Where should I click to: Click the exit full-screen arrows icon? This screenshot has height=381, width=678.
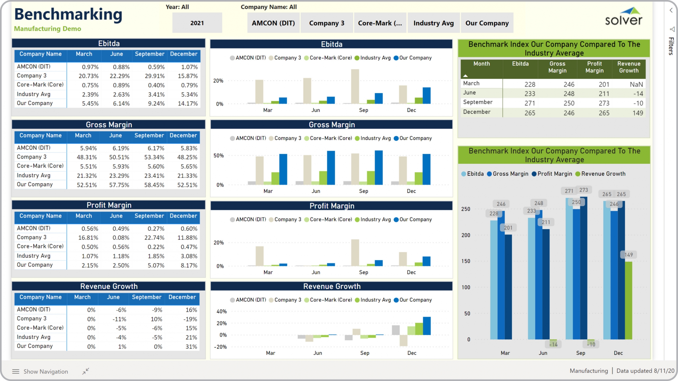86,371
